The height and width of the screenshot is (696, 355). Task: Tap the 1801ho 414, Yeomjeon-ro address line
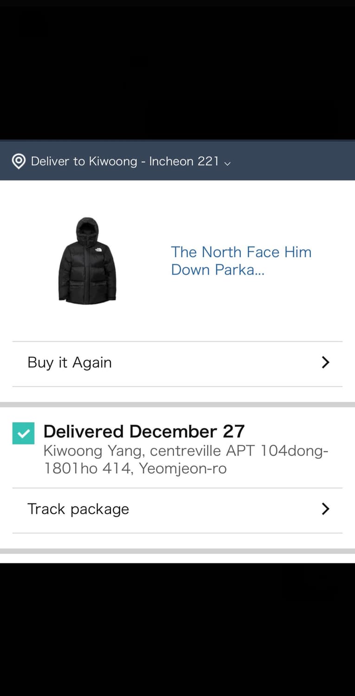(x=135, y=468)
